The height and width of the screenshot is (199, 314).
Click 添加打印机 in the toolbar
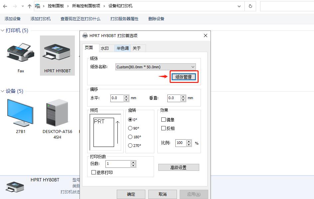[x=41, y=19]
